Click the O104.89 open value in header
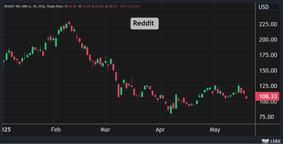 (x=71, y=6)
